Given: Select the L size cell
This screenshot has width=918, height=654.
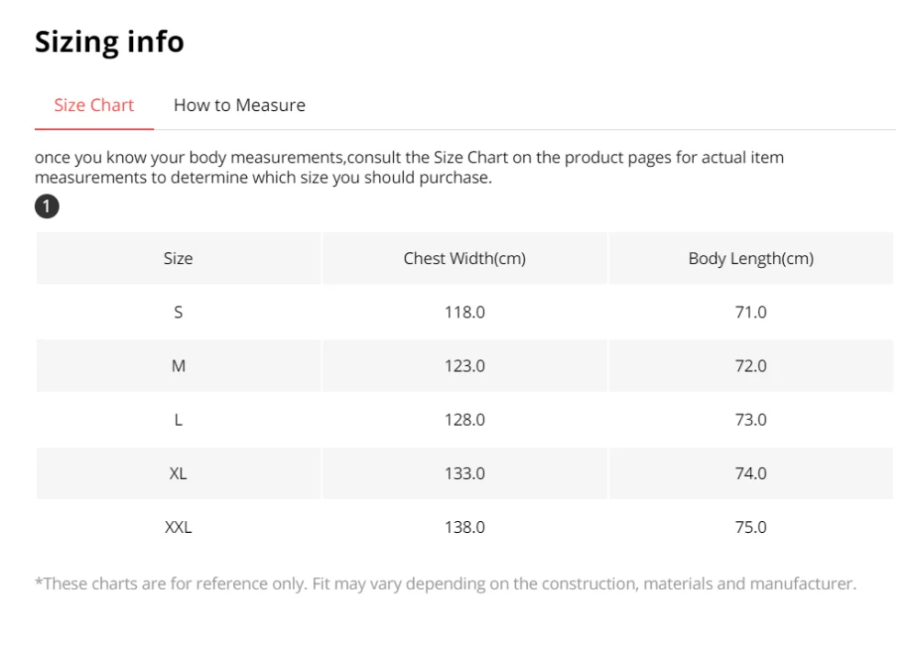Looking at the screenshot, I should [179, 420].
